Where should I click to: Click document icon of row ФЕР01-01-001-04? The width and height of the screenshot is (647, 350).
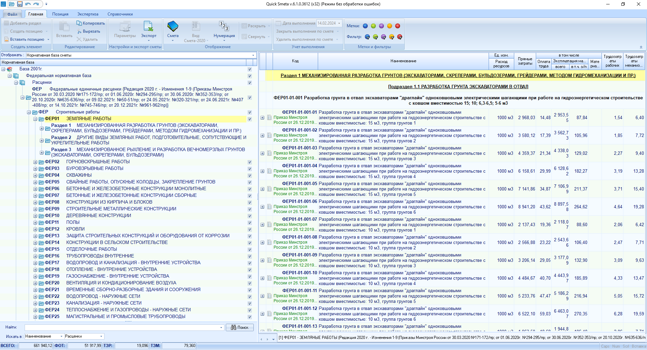tap(269, 171)
